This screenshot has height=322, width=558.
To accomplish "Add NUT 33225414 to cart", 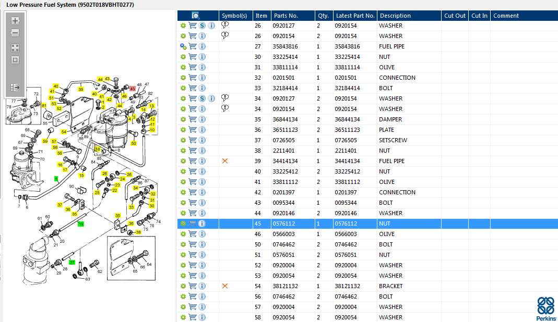I will point(193,57).
